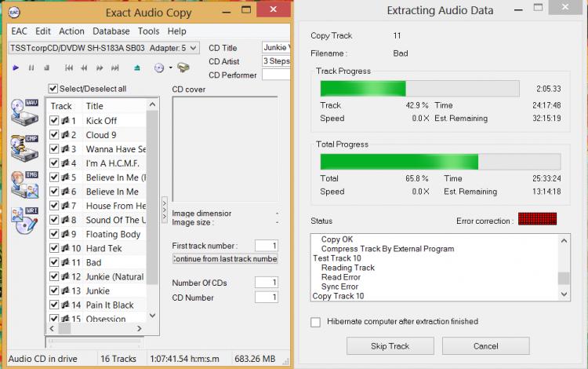This screenshot has height=369, width=588.
Task: Click status log vertical scrollbar thumb
Action: [564, 278]
